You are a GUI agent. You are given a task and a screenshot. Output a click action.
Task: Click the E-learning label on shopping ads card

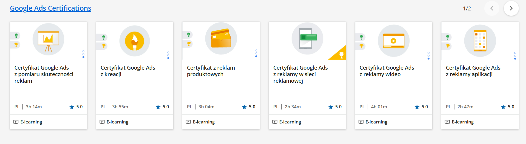coord(204,122)
